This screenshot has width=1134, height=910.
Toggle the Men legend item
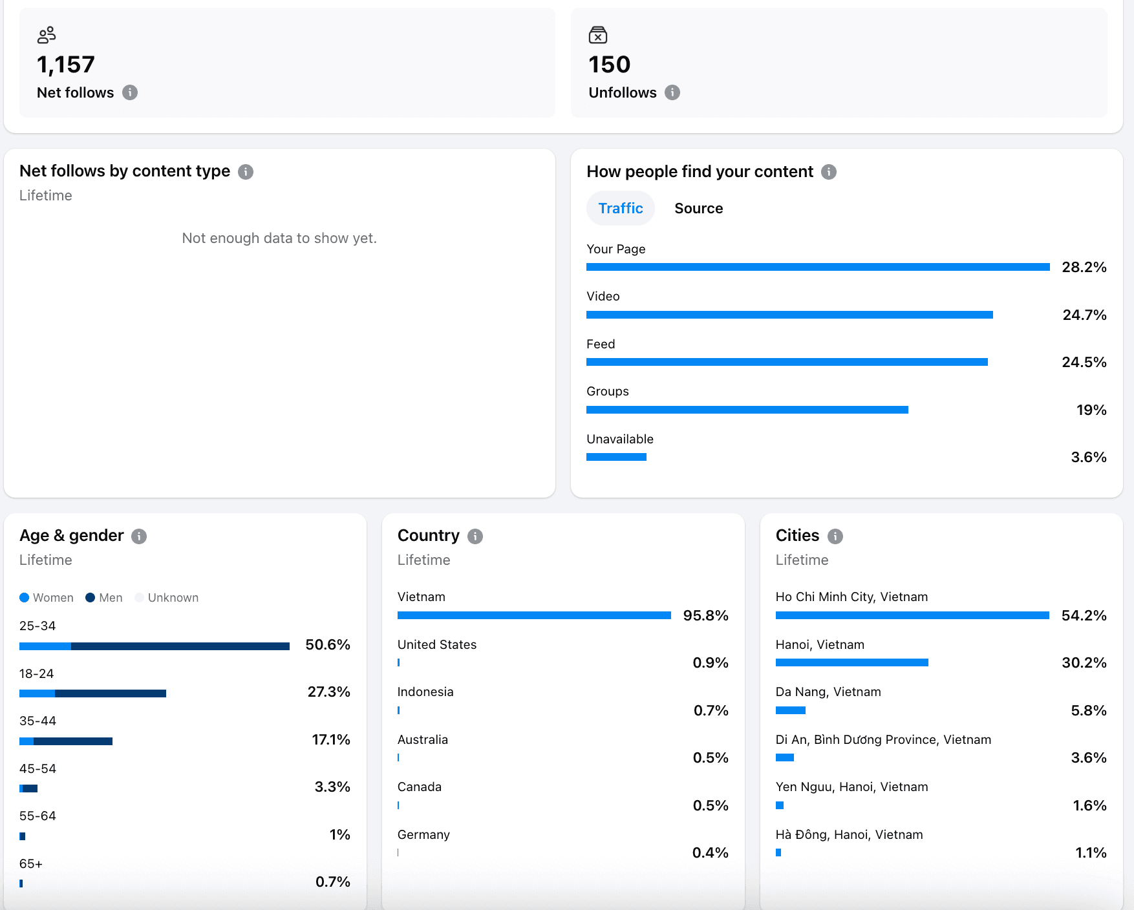[x=103, y=597]
